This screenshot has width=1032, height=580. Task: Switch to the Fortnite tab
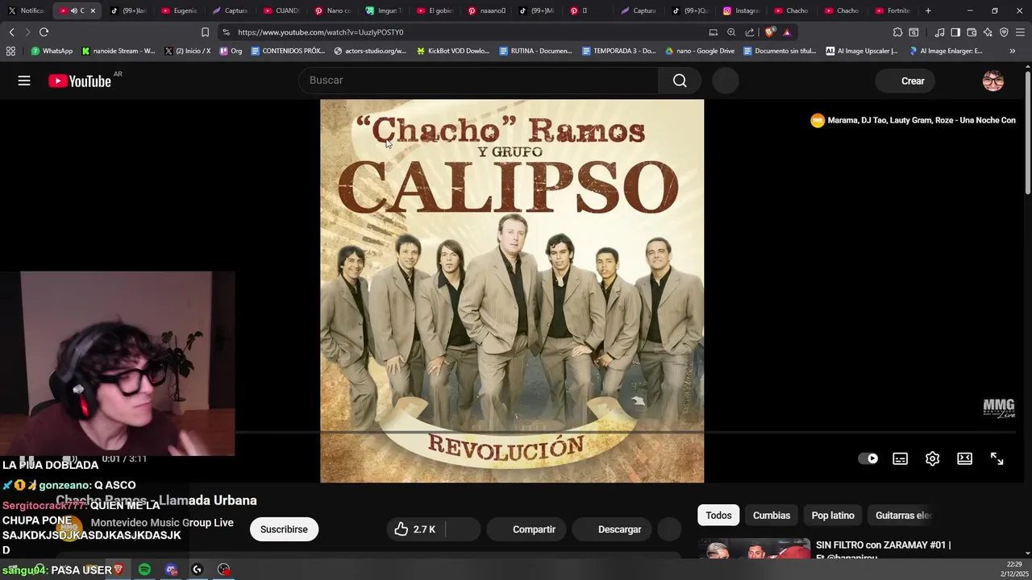click(x=893, y=10)
